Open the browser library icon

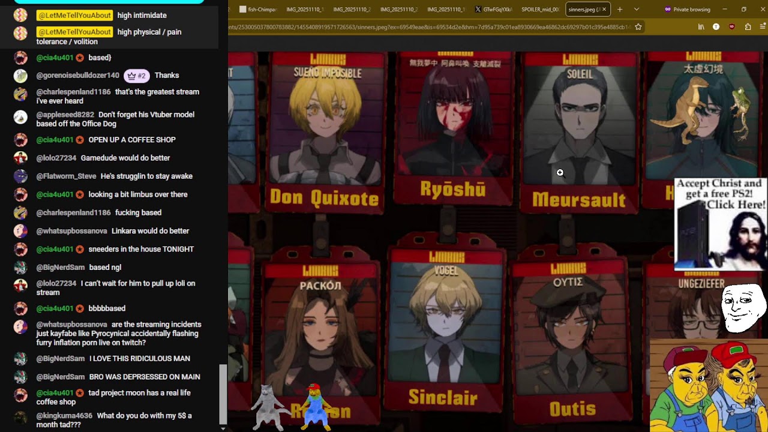pyautogui.click(x=701, y=26)
